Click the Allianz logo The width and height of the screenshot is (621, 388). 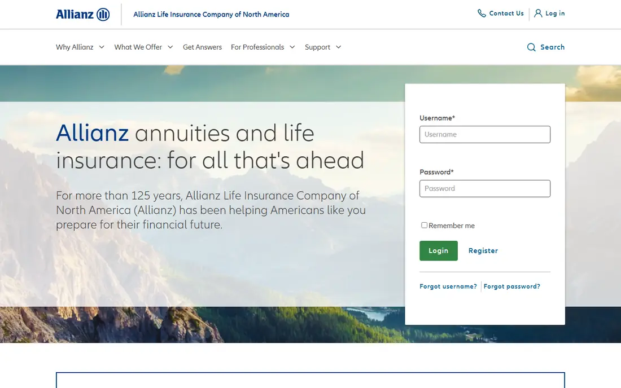82,14
